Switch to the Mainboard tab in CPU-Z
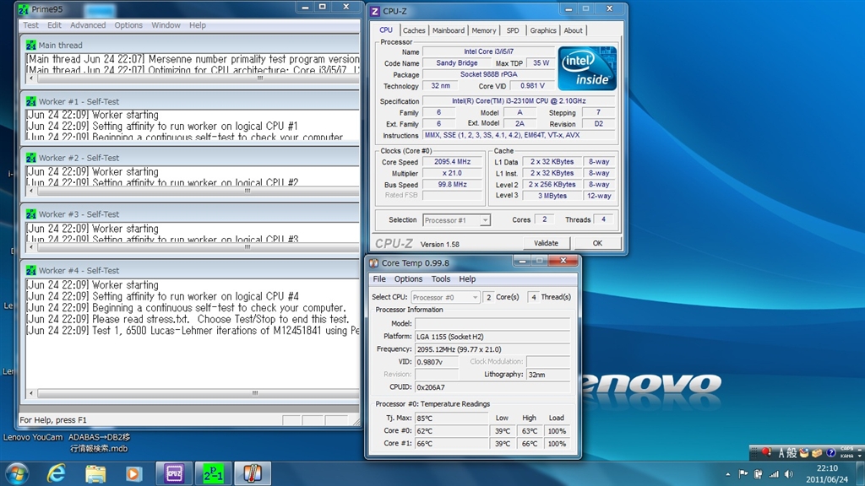 coord(448,30)
